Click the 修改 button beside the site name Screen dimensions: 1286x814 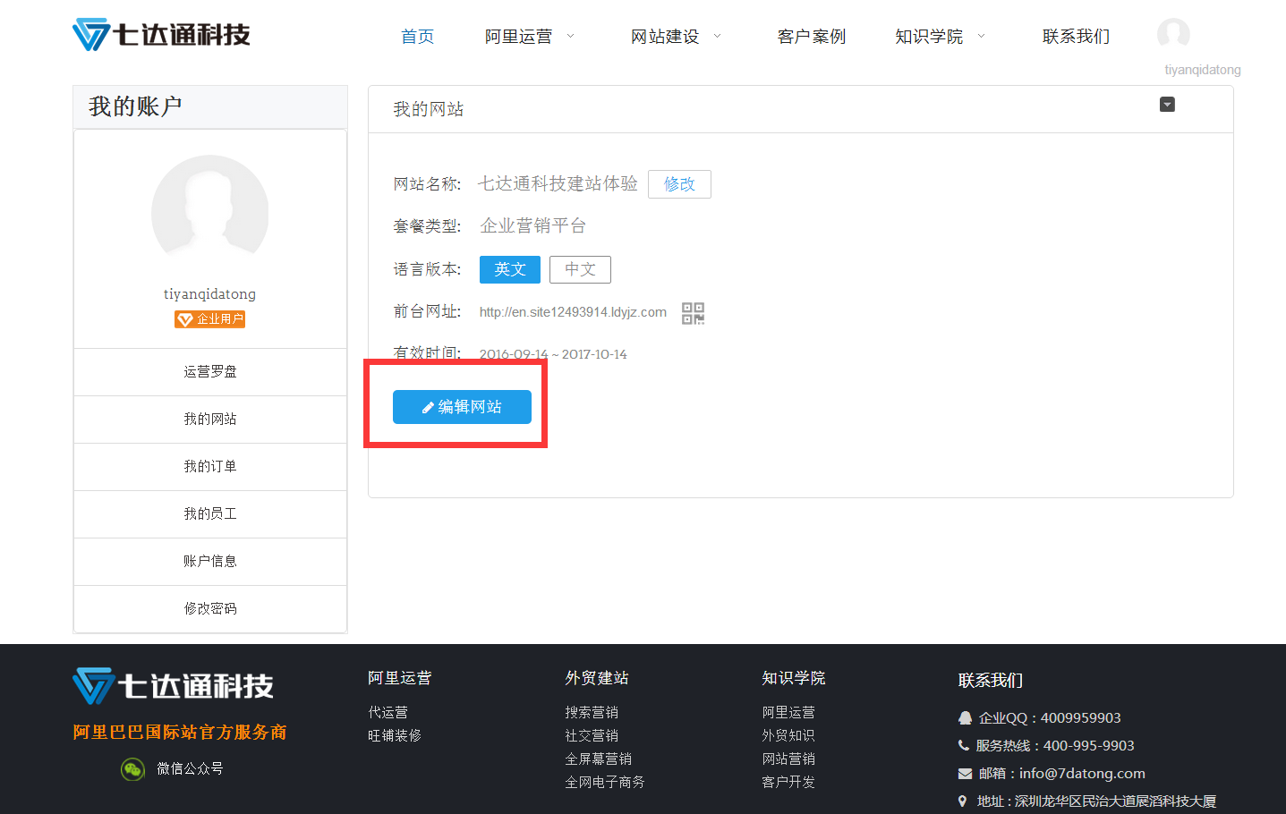coord(680,184)
